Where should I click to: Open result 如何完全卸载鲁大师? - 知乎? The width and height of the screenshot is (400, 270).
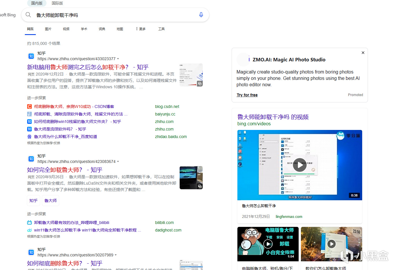click(65, 170)
